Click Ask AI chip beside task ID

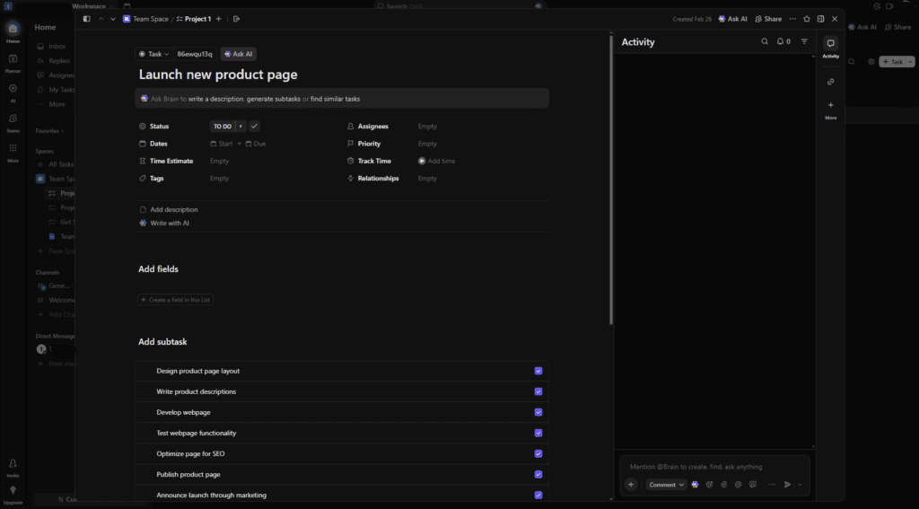(238, 54)
